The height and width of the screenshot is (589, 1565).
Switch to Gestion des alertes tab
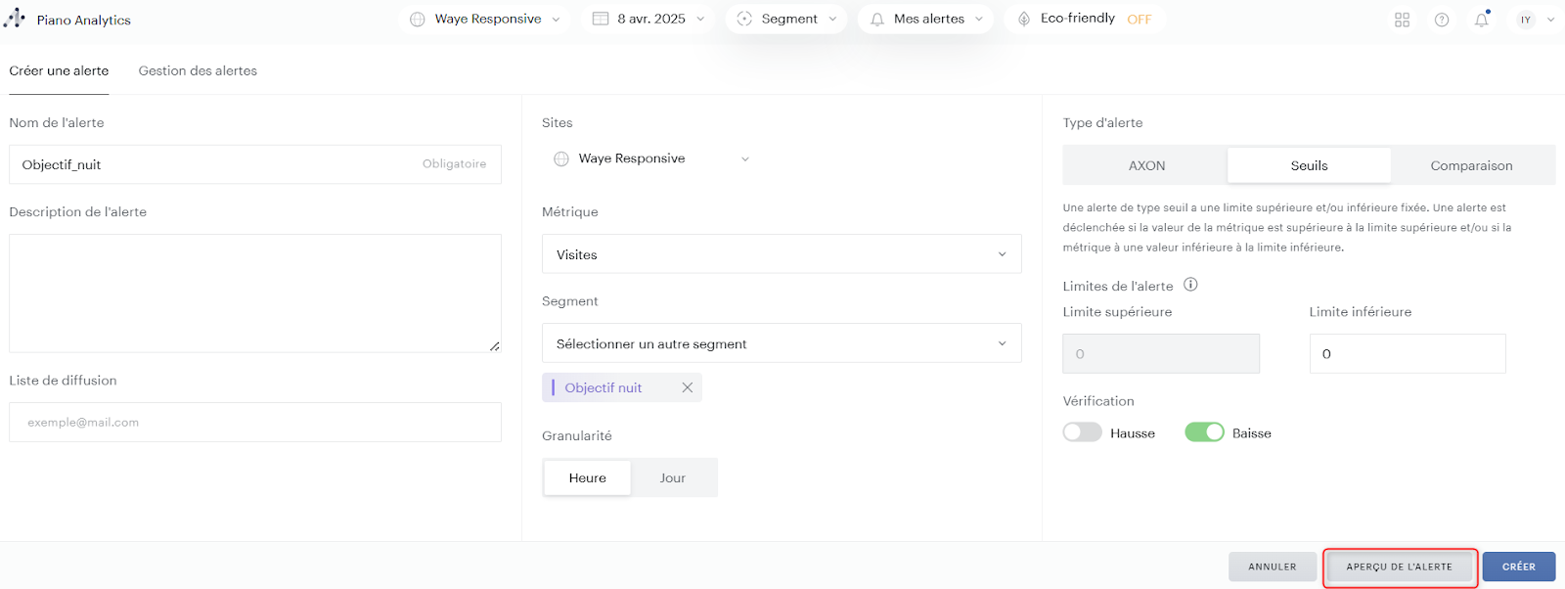[198, 71]
